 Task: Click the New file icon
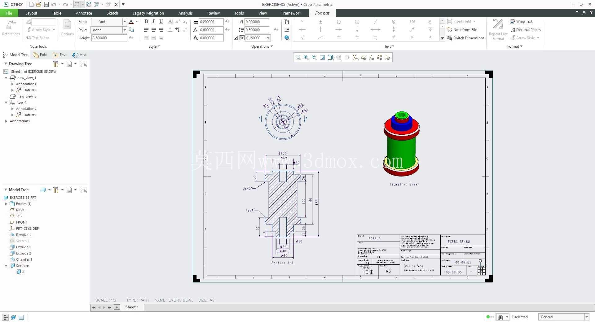click(31, 4)
